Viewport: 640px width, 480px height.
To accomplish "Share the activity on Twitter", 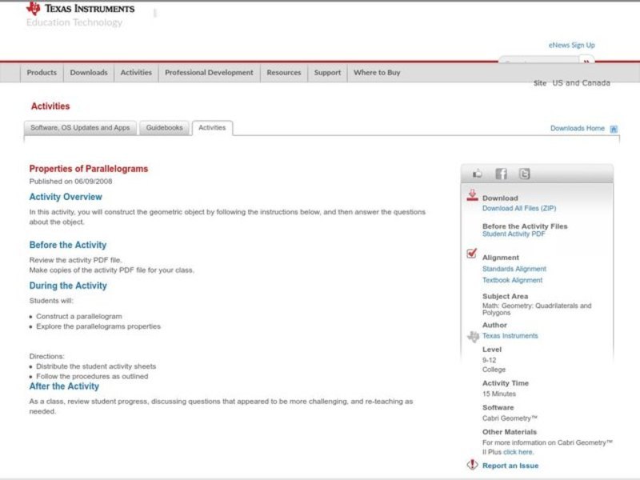I will click(524, 174).
